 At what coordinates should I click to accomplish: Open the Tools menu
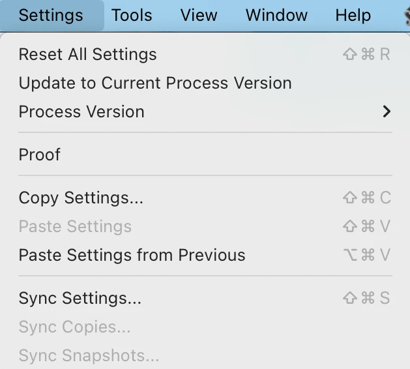[132, 15]
